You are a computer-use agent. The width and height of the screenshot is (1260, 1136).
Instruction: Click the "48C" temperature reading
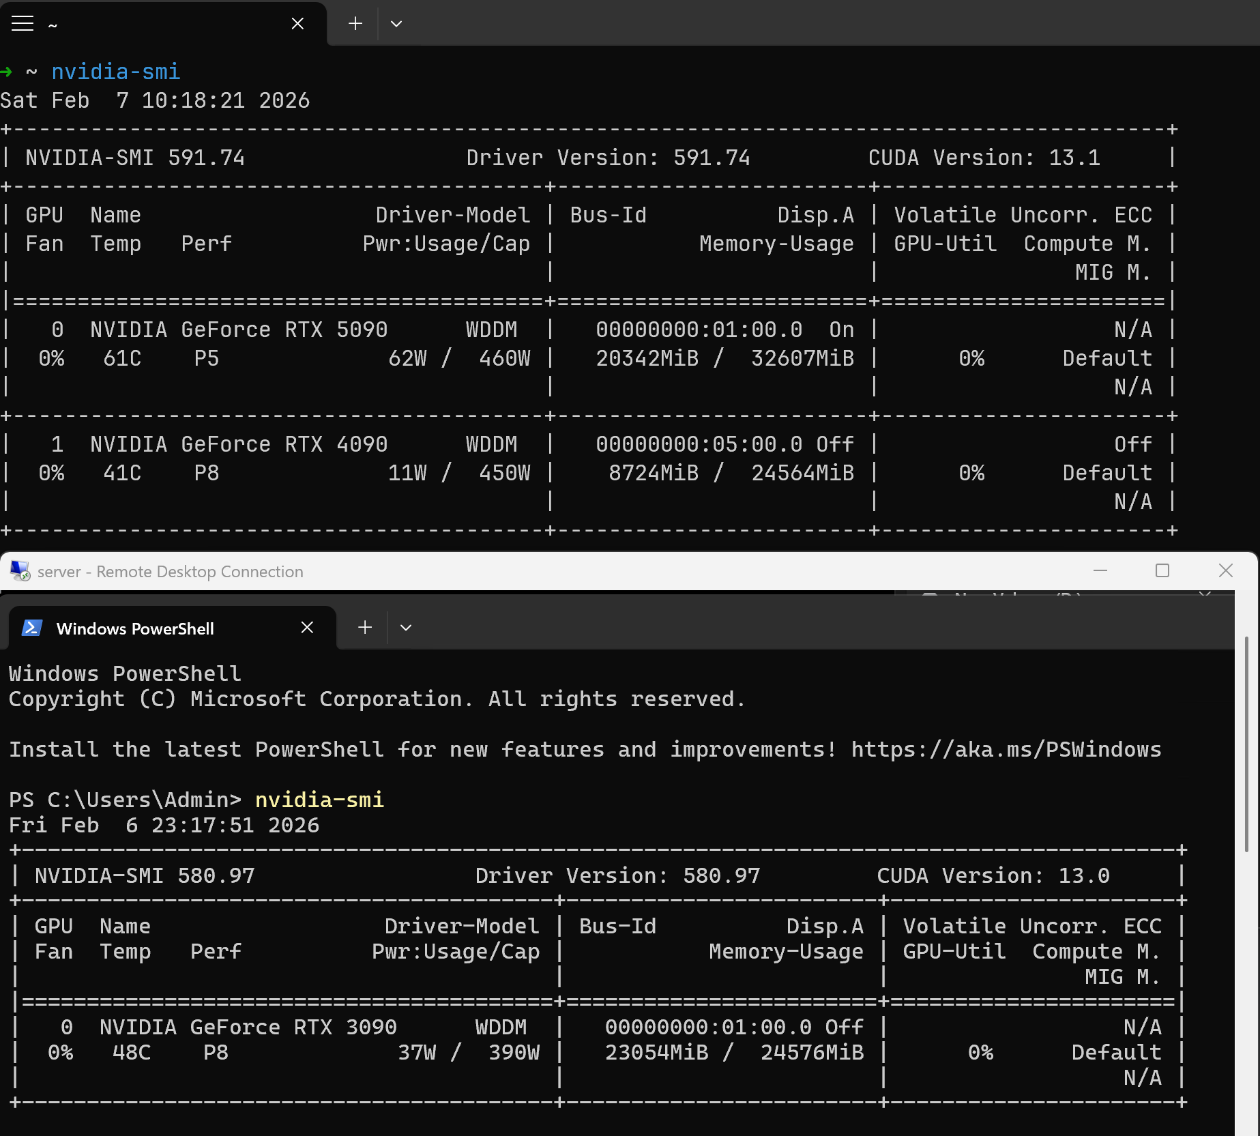(132, 1053)
